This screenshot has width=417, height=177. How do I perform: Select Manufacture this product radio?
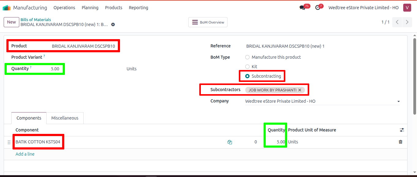tap(247, 57)
